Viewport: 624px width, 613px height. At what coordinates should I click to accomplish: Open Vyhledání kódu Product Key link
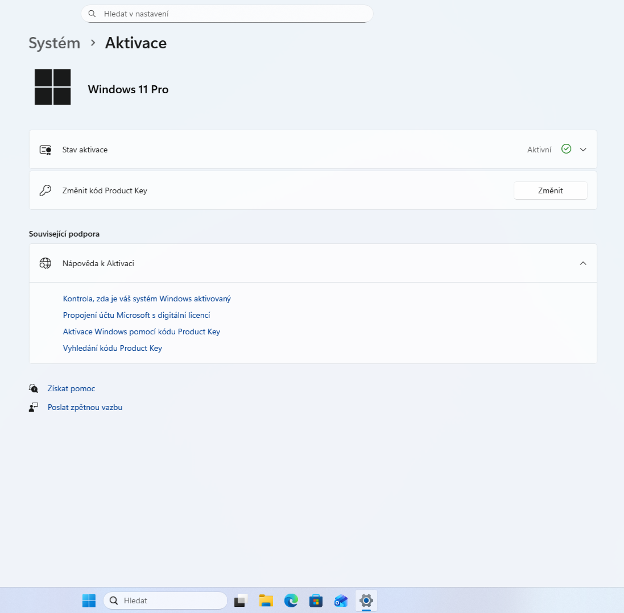pyautogui.click(x=113, y=348)
